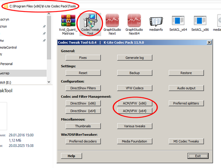Viewport: 221px width, 168px height.
Task: Open Preferred splitters
Action: (x=186, y=103)
